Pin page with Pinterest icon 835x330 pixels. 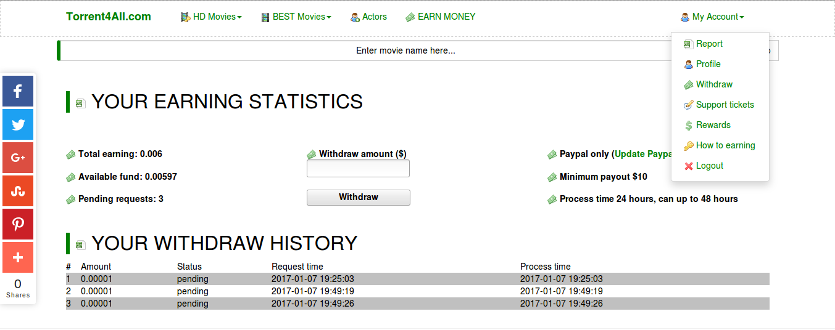point(18,224)
